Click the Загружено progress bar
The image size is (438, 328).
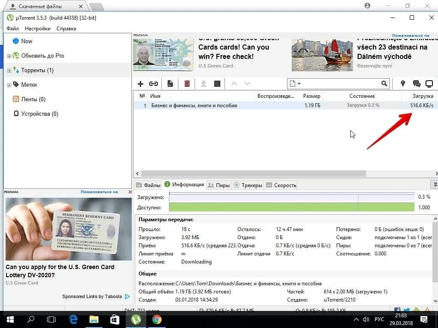point(292,197)
